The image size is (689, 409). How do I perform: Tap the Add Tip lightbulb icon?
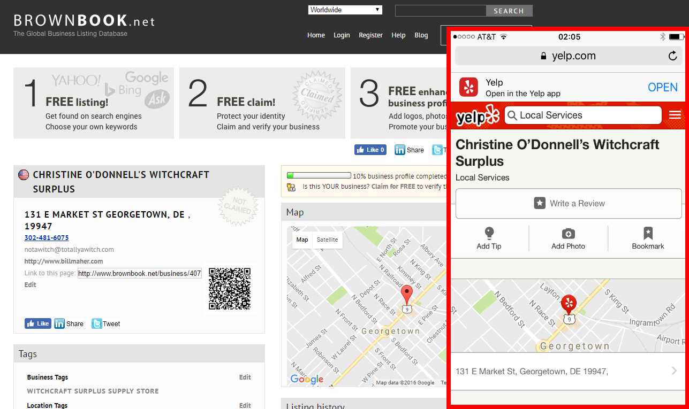tap(489, 233)
